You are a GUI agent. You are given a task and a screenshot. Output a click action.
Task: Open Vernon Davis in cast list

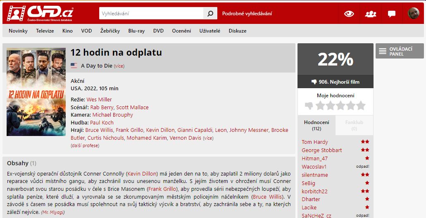pyautogui.click(x=186, y=138)
